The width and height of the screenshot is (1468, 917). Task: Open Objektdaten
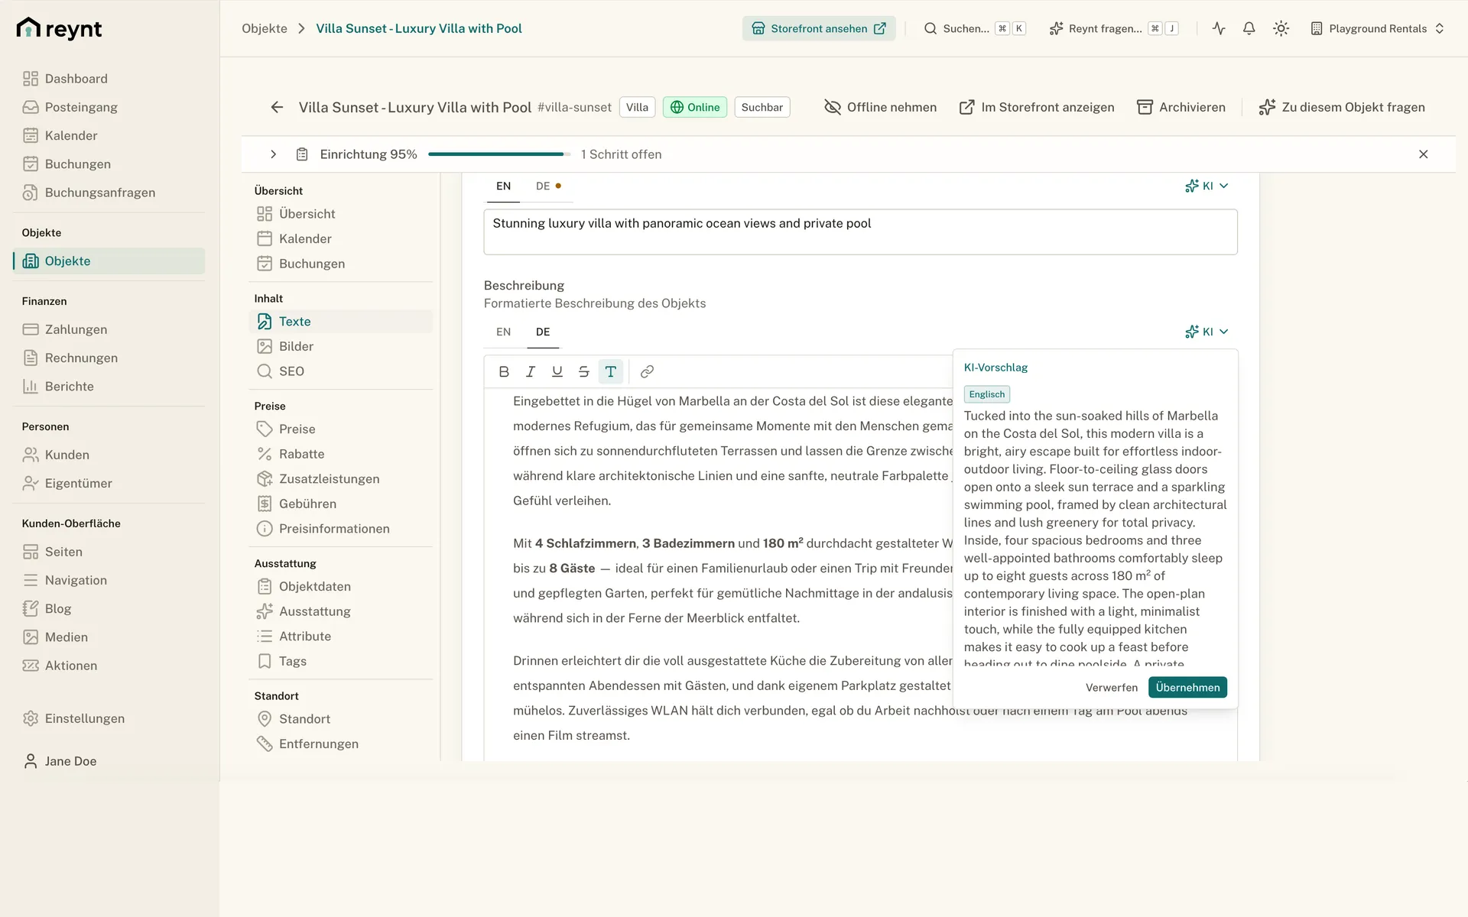tap(340, 586)
